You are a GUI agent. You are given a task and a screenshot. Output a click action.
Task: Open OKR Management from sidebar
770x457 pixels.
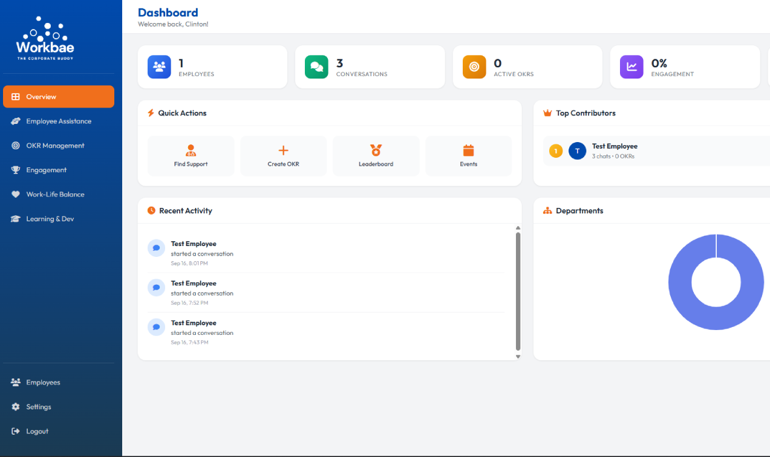(55, 146)
